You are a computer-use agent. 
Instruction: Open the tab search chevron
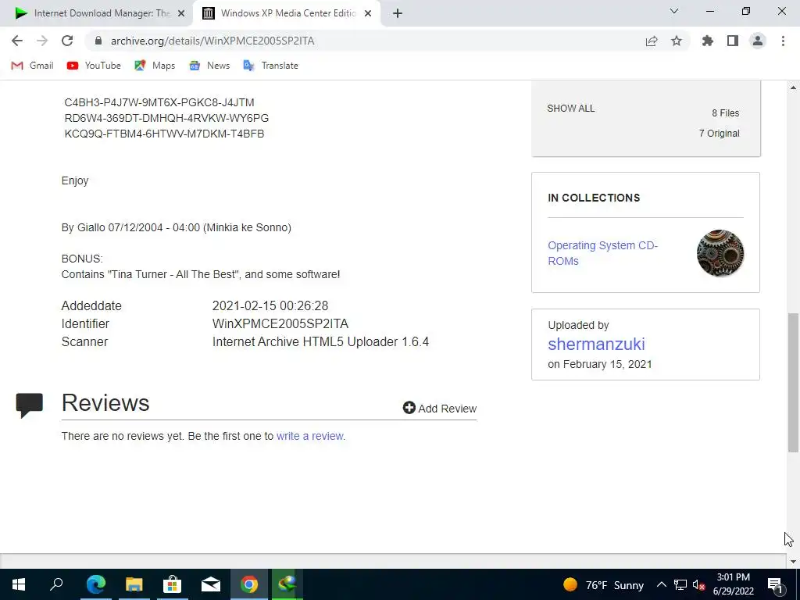pyautogui.click(x=674, y=11)
